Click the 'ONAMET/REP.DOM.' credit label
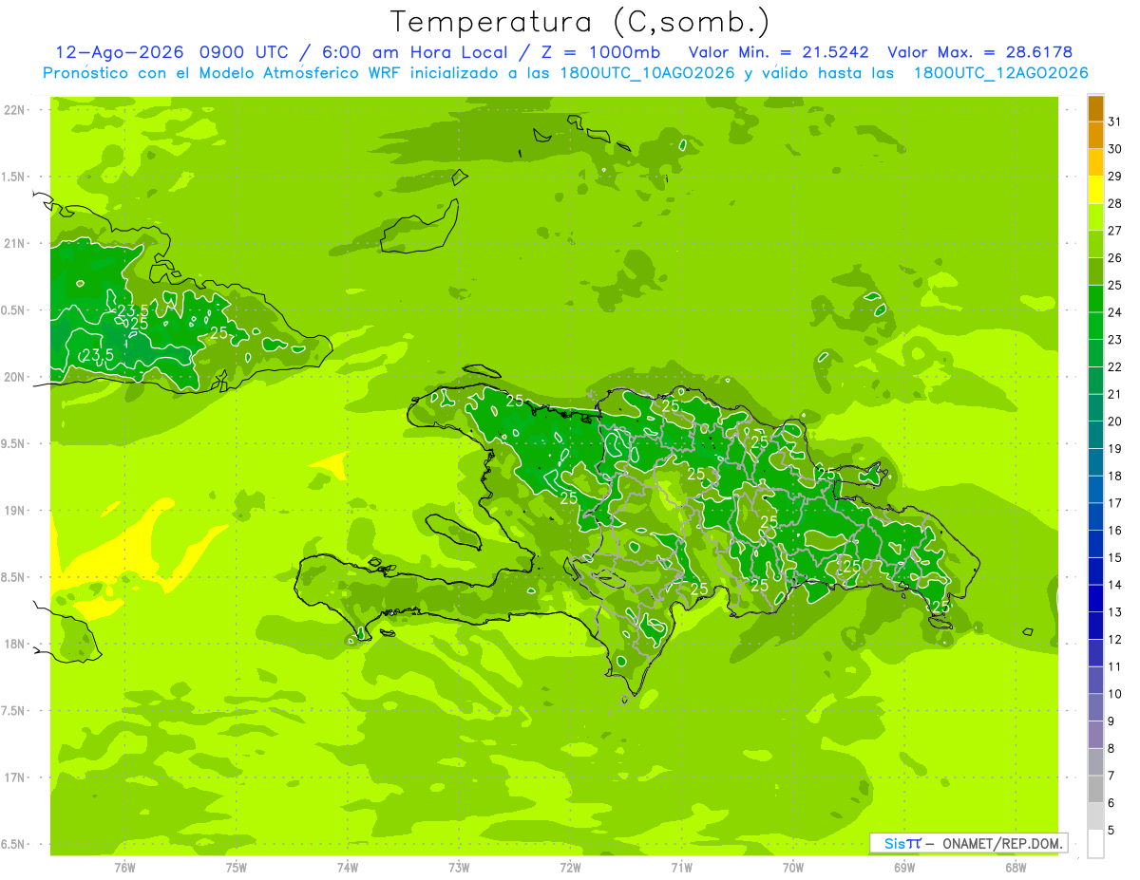 (x=1001, y=843)
